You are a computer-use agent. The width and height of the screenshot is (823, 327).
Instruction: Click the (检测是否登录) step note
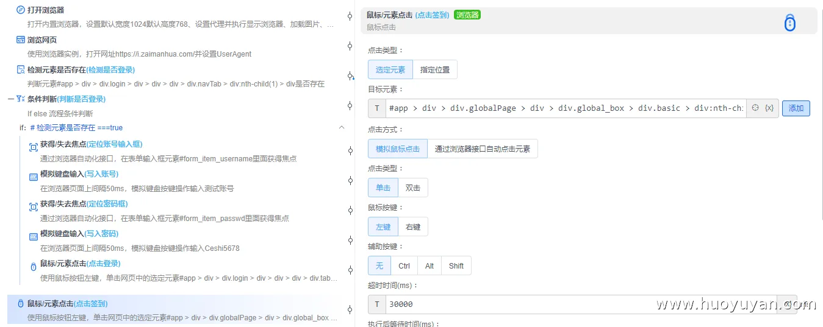pyautogui.click(x=111, y=69)
